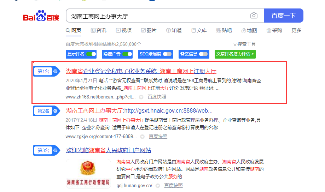Toggle the 显示排名 switch off

pos(91,54)
